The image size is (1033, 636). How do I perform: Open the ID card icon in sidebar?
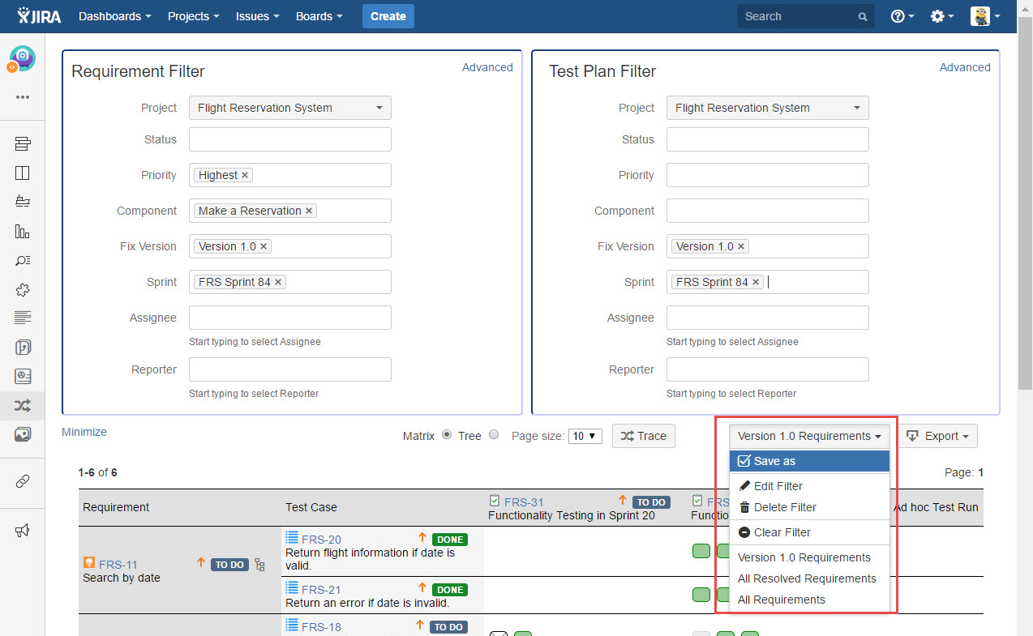[x=22, y=377]
